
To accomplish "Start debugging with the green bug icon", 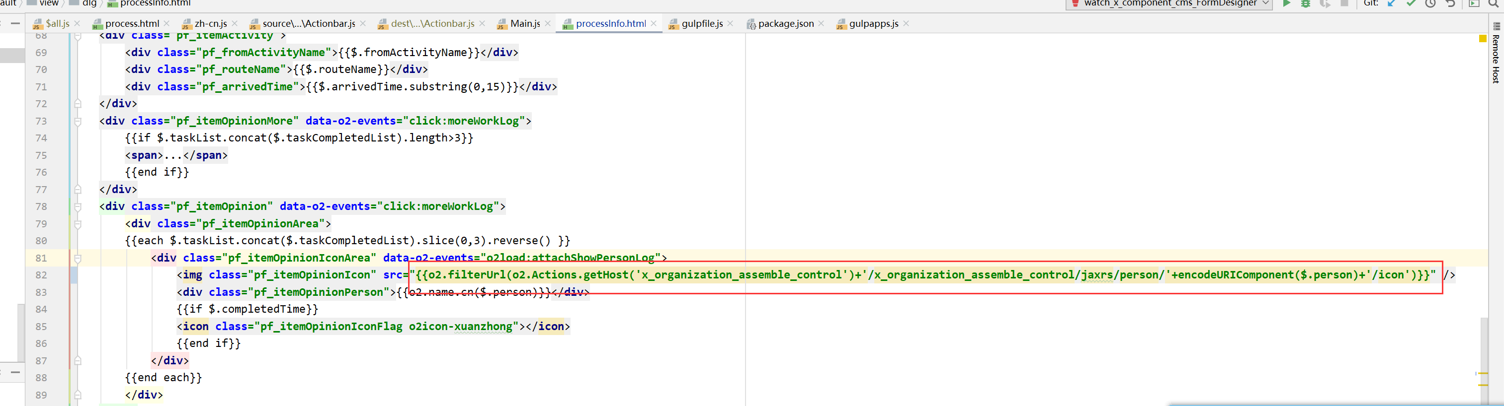I will point(1306,3).
